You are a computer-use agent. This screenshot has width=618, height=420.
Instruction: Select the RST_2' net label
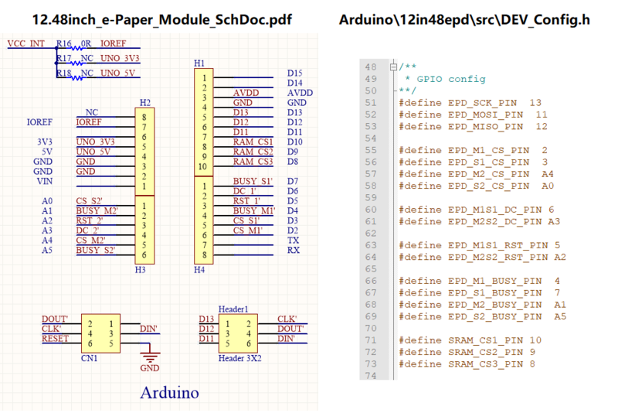(90, 220)
